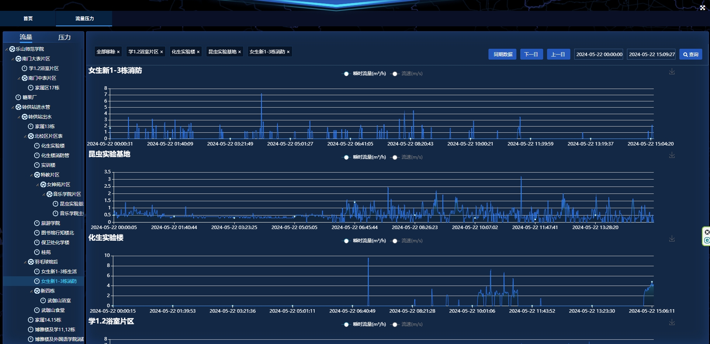Toggle fullscreen with the expand icon
Screen dimensions: 710x344
point(703,8)
